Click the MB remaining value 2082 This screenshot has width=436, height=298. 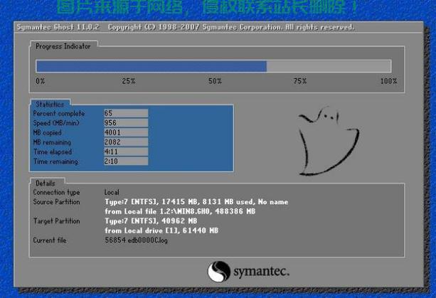tap(126, 142)
